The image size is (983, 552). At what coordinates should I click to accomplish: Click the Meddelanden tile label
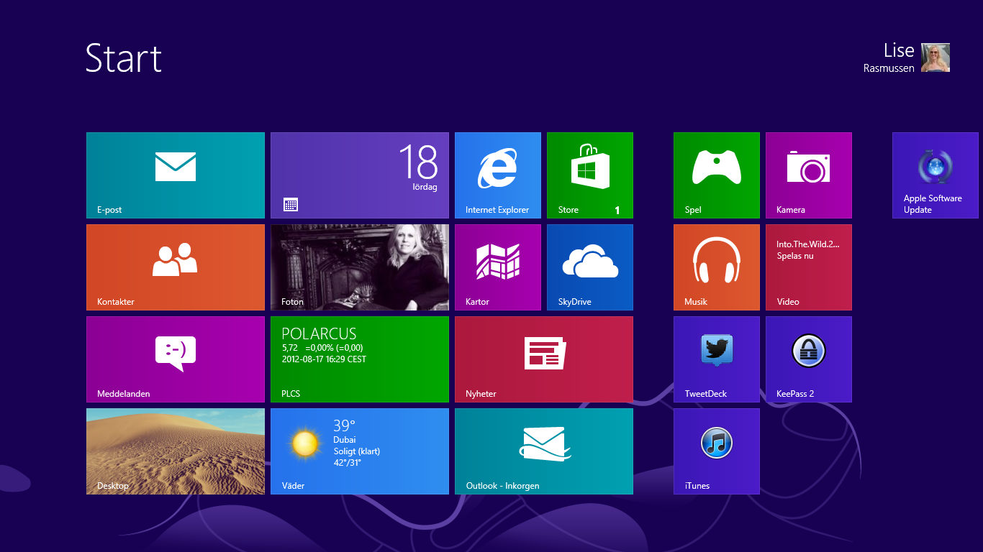pyautogui.click(x=124, y=394)
